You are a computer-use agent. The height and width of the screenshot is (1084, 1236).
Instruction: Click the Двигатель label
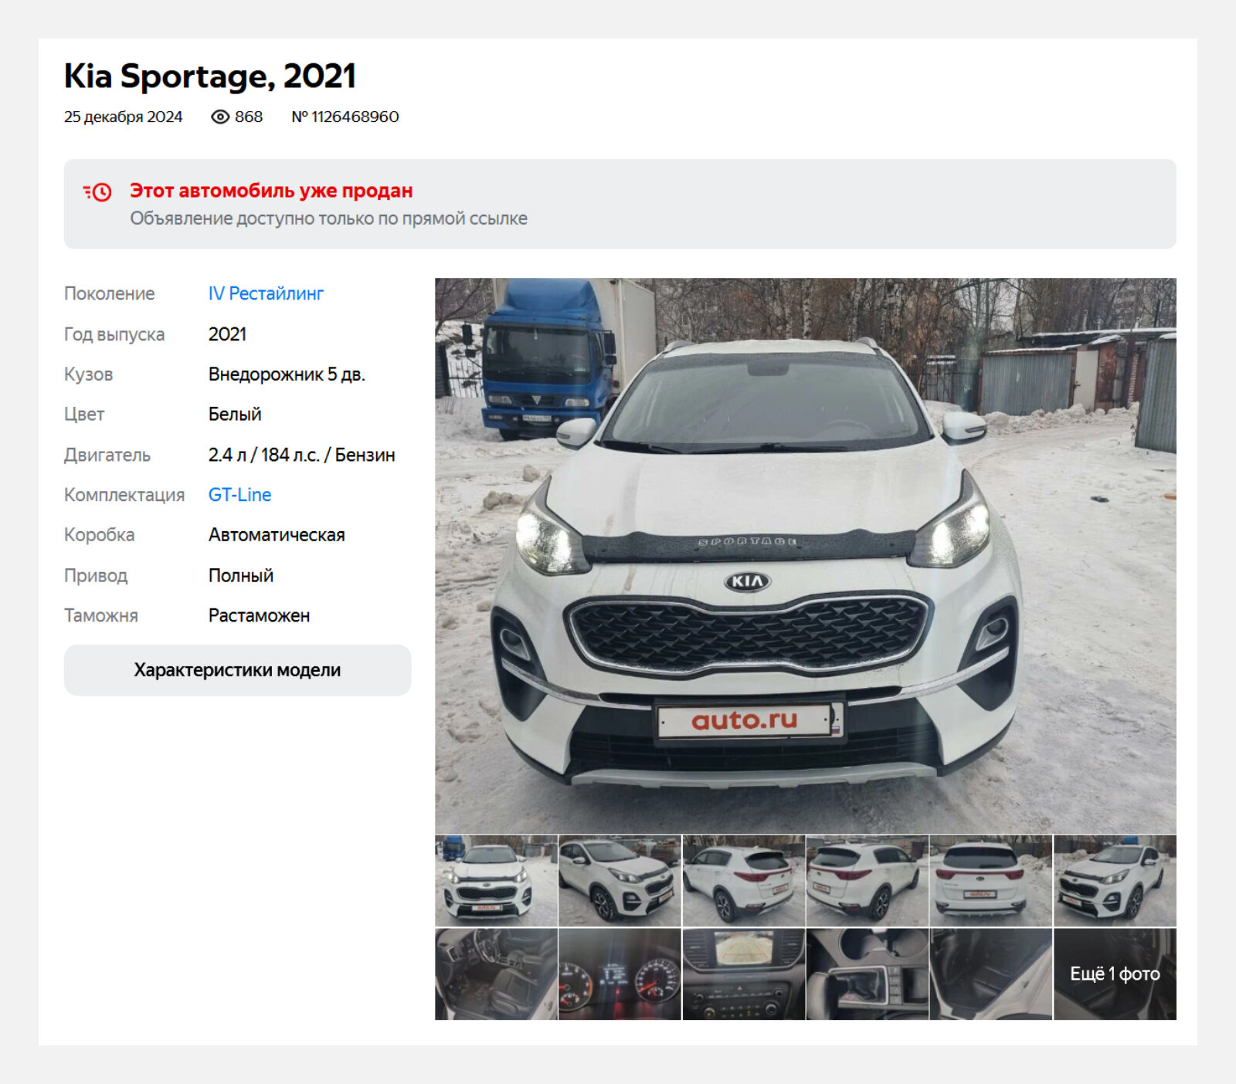(107, 455)
